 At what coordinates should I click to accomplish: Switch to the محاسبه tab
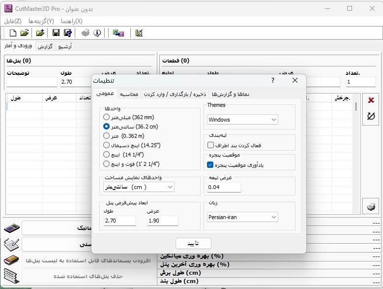point(129,94)
